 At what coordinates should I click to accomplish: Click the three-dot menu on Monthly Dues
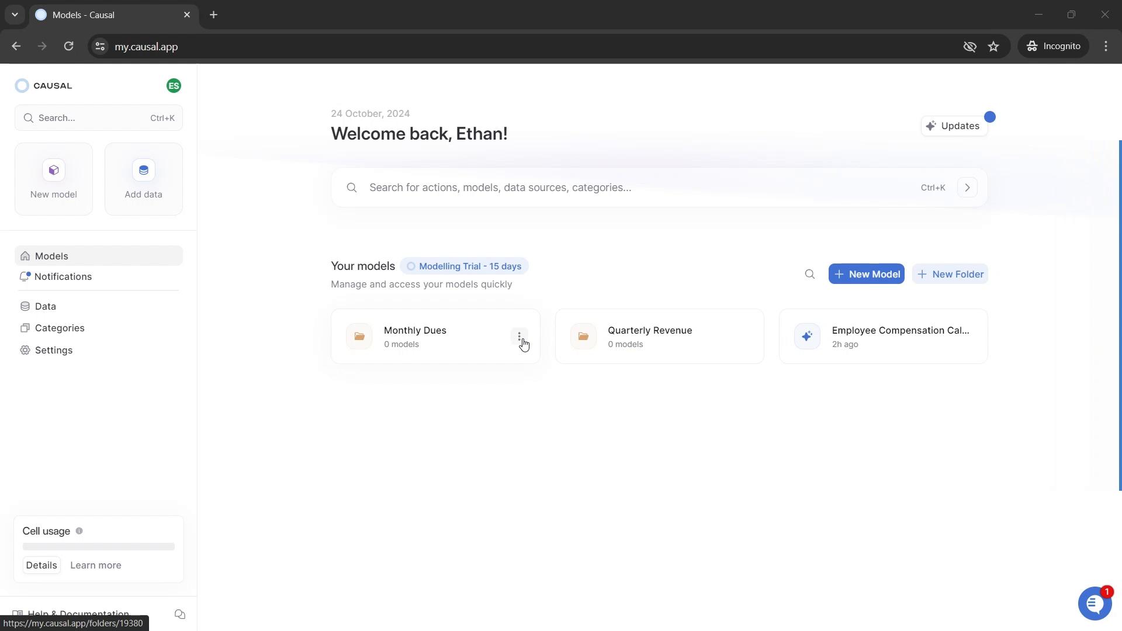point(520,337)
